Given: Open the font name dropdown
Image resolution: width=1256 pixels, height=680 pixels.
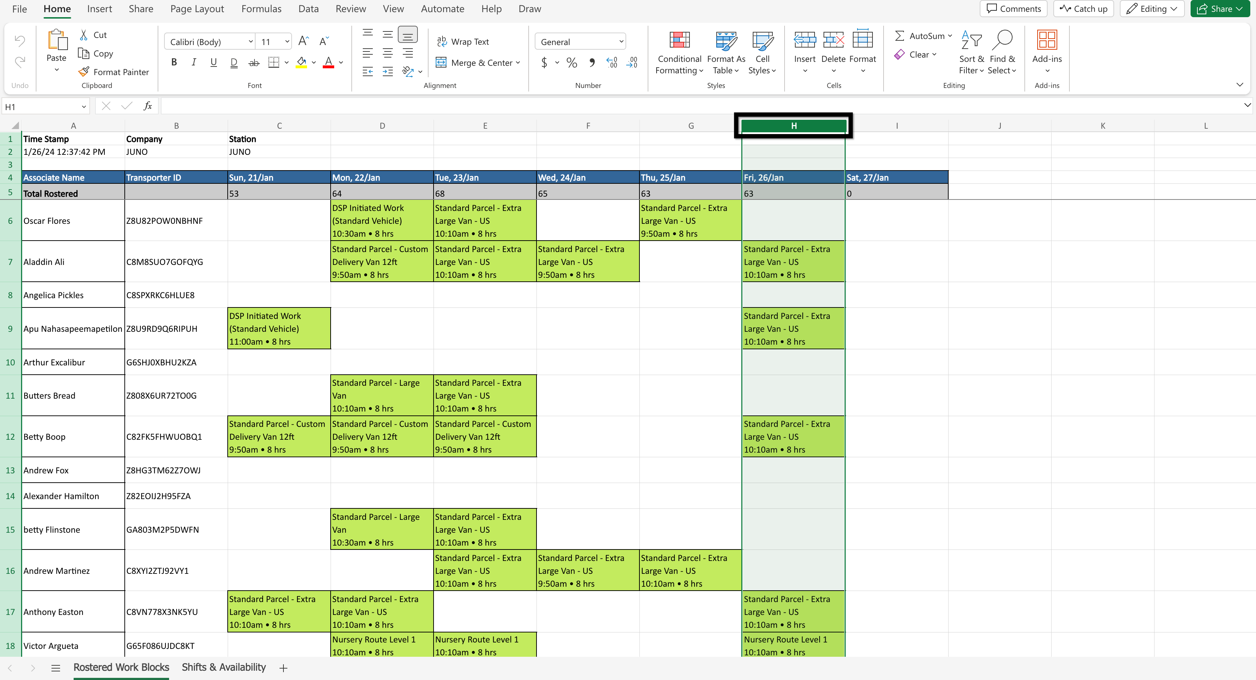Looking at the screenshot, I should pos(250,41).
